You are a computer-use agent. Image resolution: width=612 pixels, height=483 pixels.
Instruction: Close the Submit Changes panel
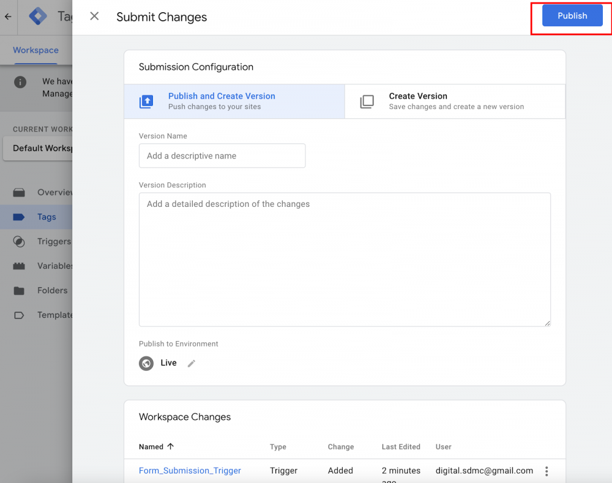[94, 17]
